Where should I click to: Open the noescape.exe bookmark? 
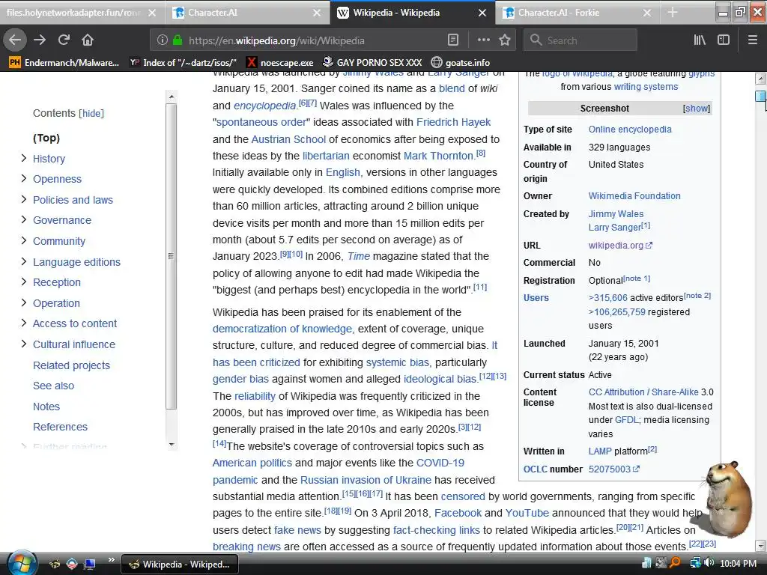tap(279, 63)
